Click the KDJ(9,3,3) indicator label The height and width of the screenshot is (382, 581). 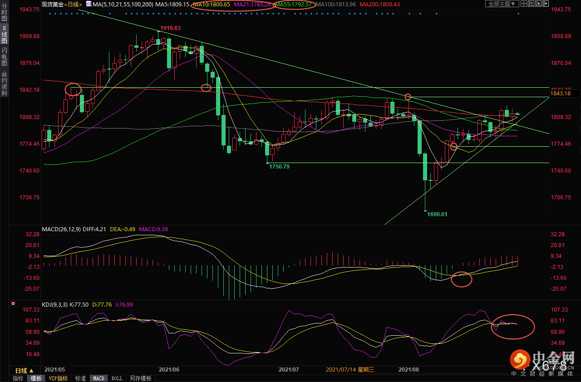(x=54, y=304)
